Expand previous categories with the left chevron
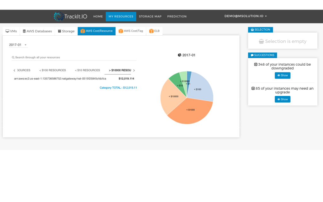 point(14,70)
